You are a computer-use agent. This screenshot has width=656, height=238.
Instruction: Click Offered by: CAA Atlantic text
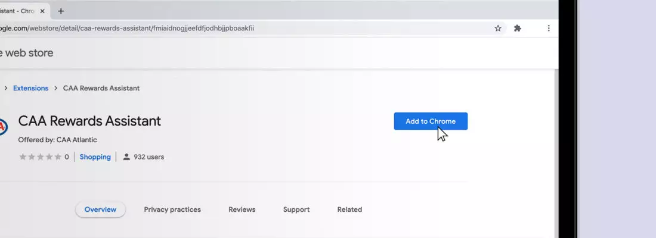pos(57,140)
